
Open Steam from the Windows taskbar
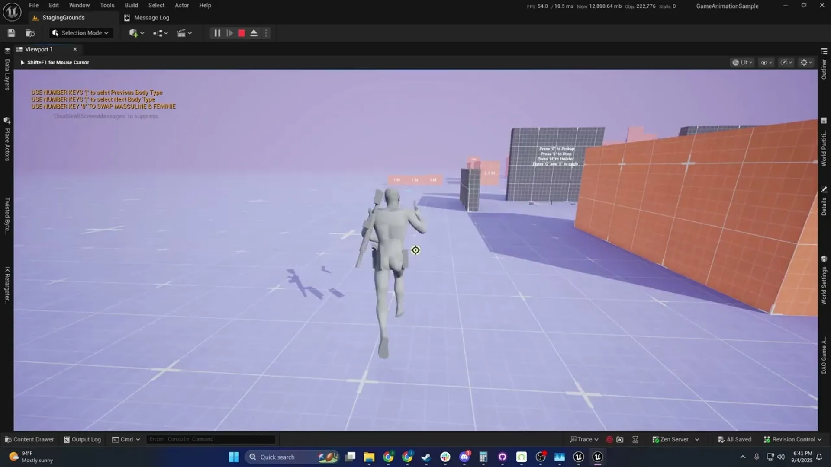(426, 457)
